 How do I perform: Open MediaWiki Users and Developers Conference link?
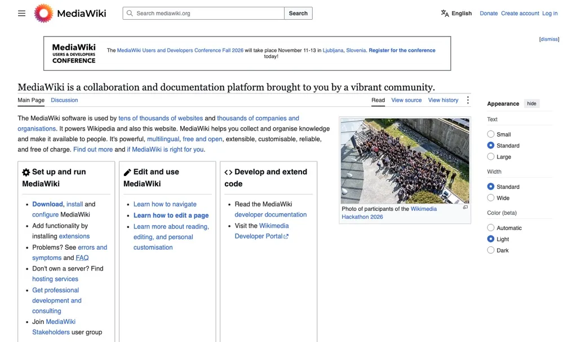click(x=180, y=50)
